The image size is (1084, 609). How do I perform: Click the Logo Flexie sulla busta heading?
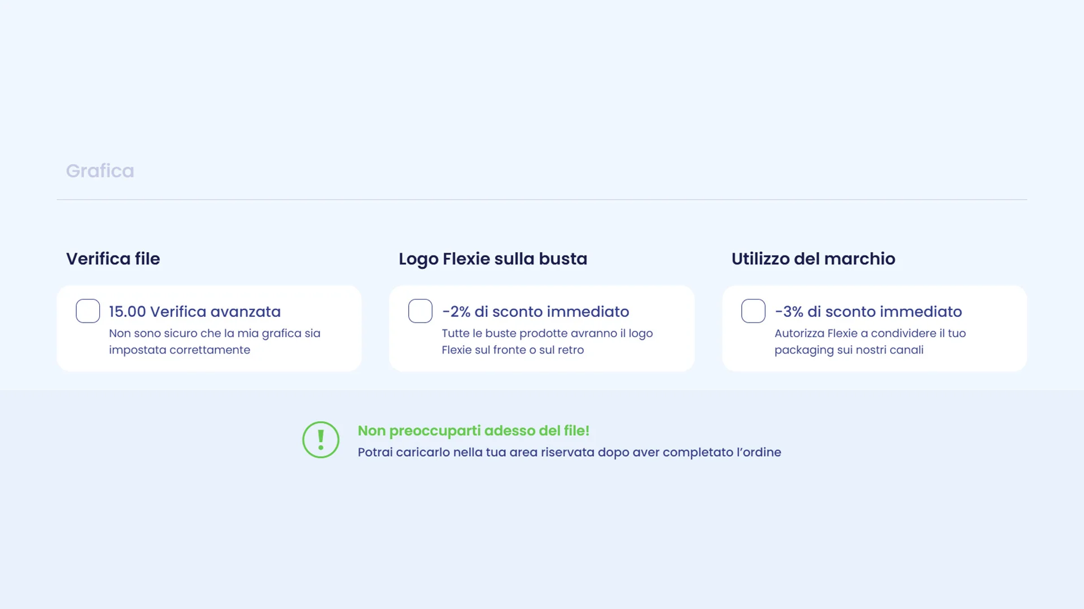tap(493, 258)
